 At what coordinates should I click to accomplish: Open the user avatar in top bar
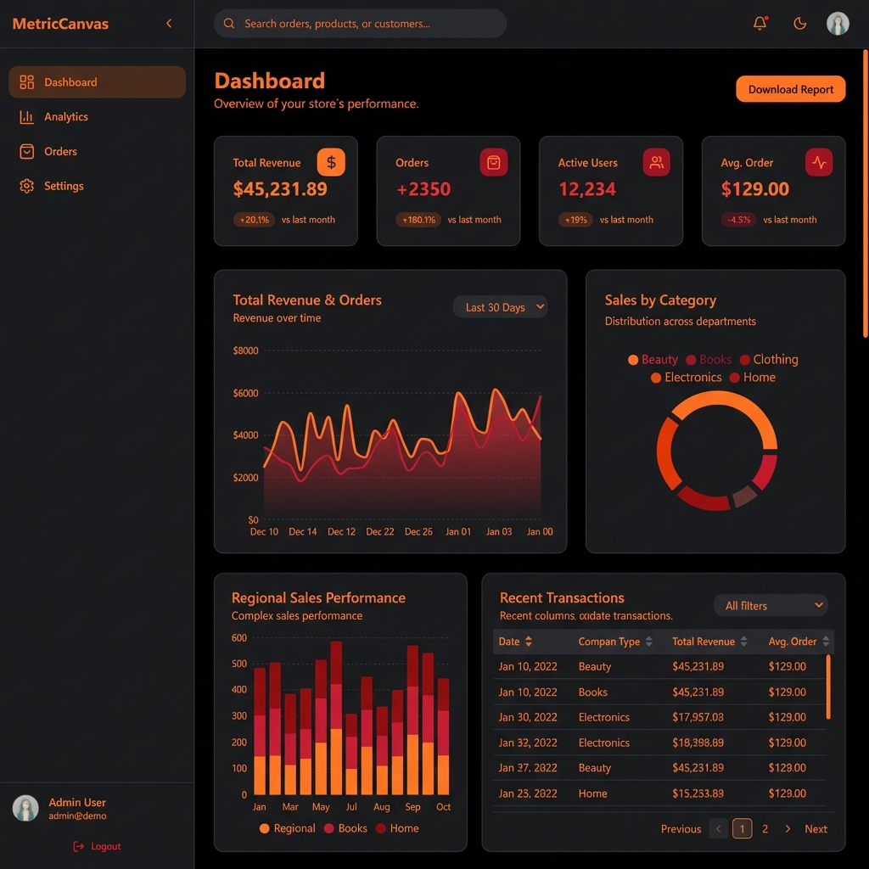click(x=838, y=24)
